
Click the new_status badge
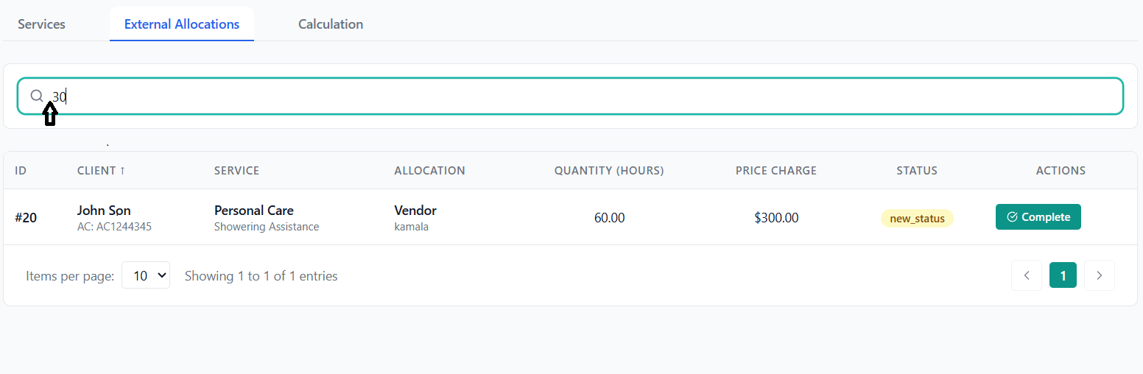click(917, 218)
